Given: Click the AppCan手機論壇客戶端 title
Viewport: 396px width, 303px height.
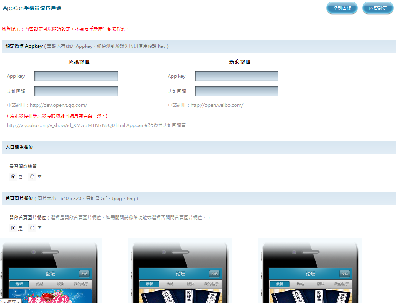Looking at the screenshot, I should click(32, 8).
